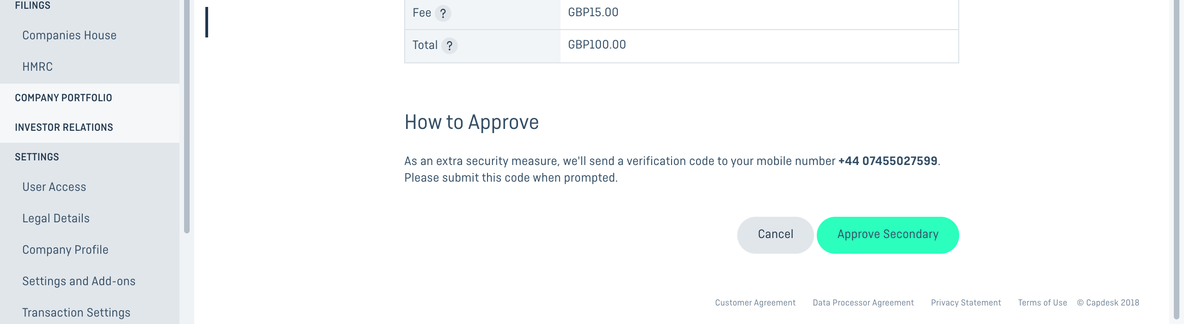Click the Approve Secondary button
Screen dimensions: 1184x324
(888, 235)
